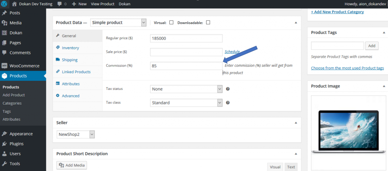Collapse the Product Tags panel

(x=384, y=32)
